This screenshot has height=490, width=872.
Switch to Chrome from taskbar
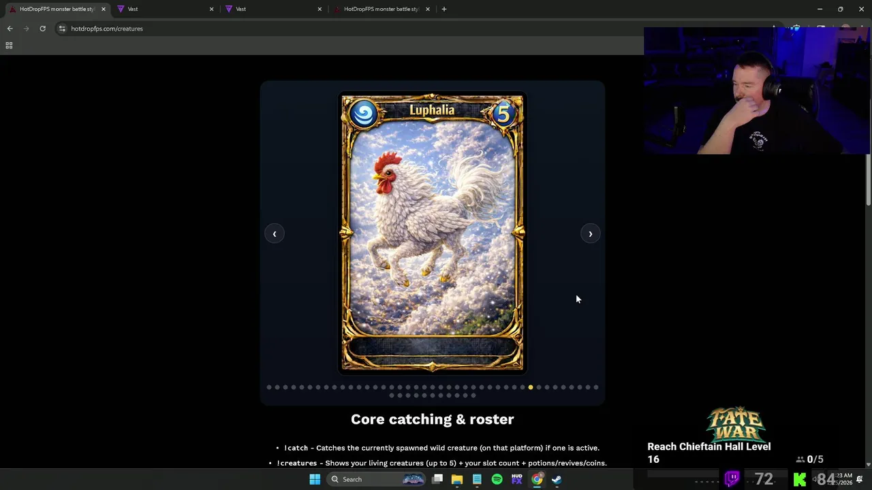tap(537, 479)
